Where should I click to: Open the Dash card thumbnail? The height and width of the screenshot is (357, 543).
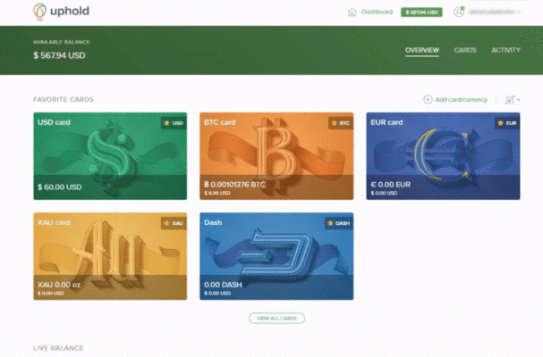(276, 256)
